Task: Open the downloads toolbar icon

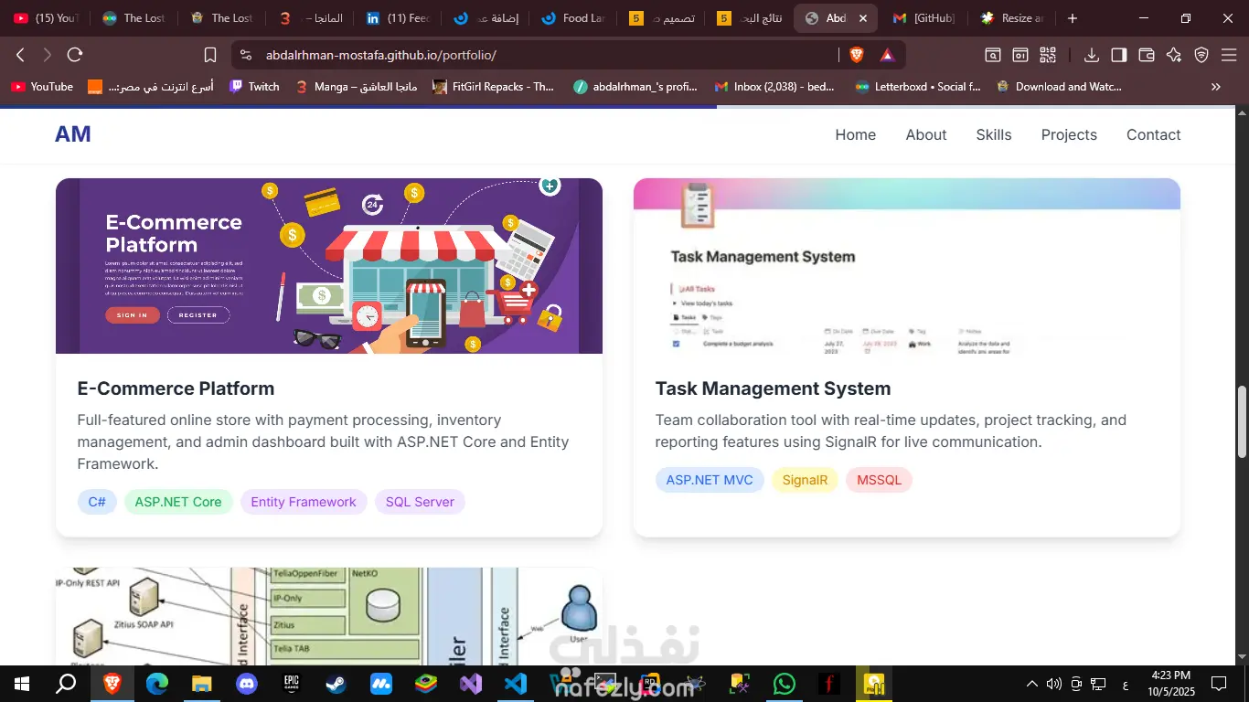Action: (1092, 55)
